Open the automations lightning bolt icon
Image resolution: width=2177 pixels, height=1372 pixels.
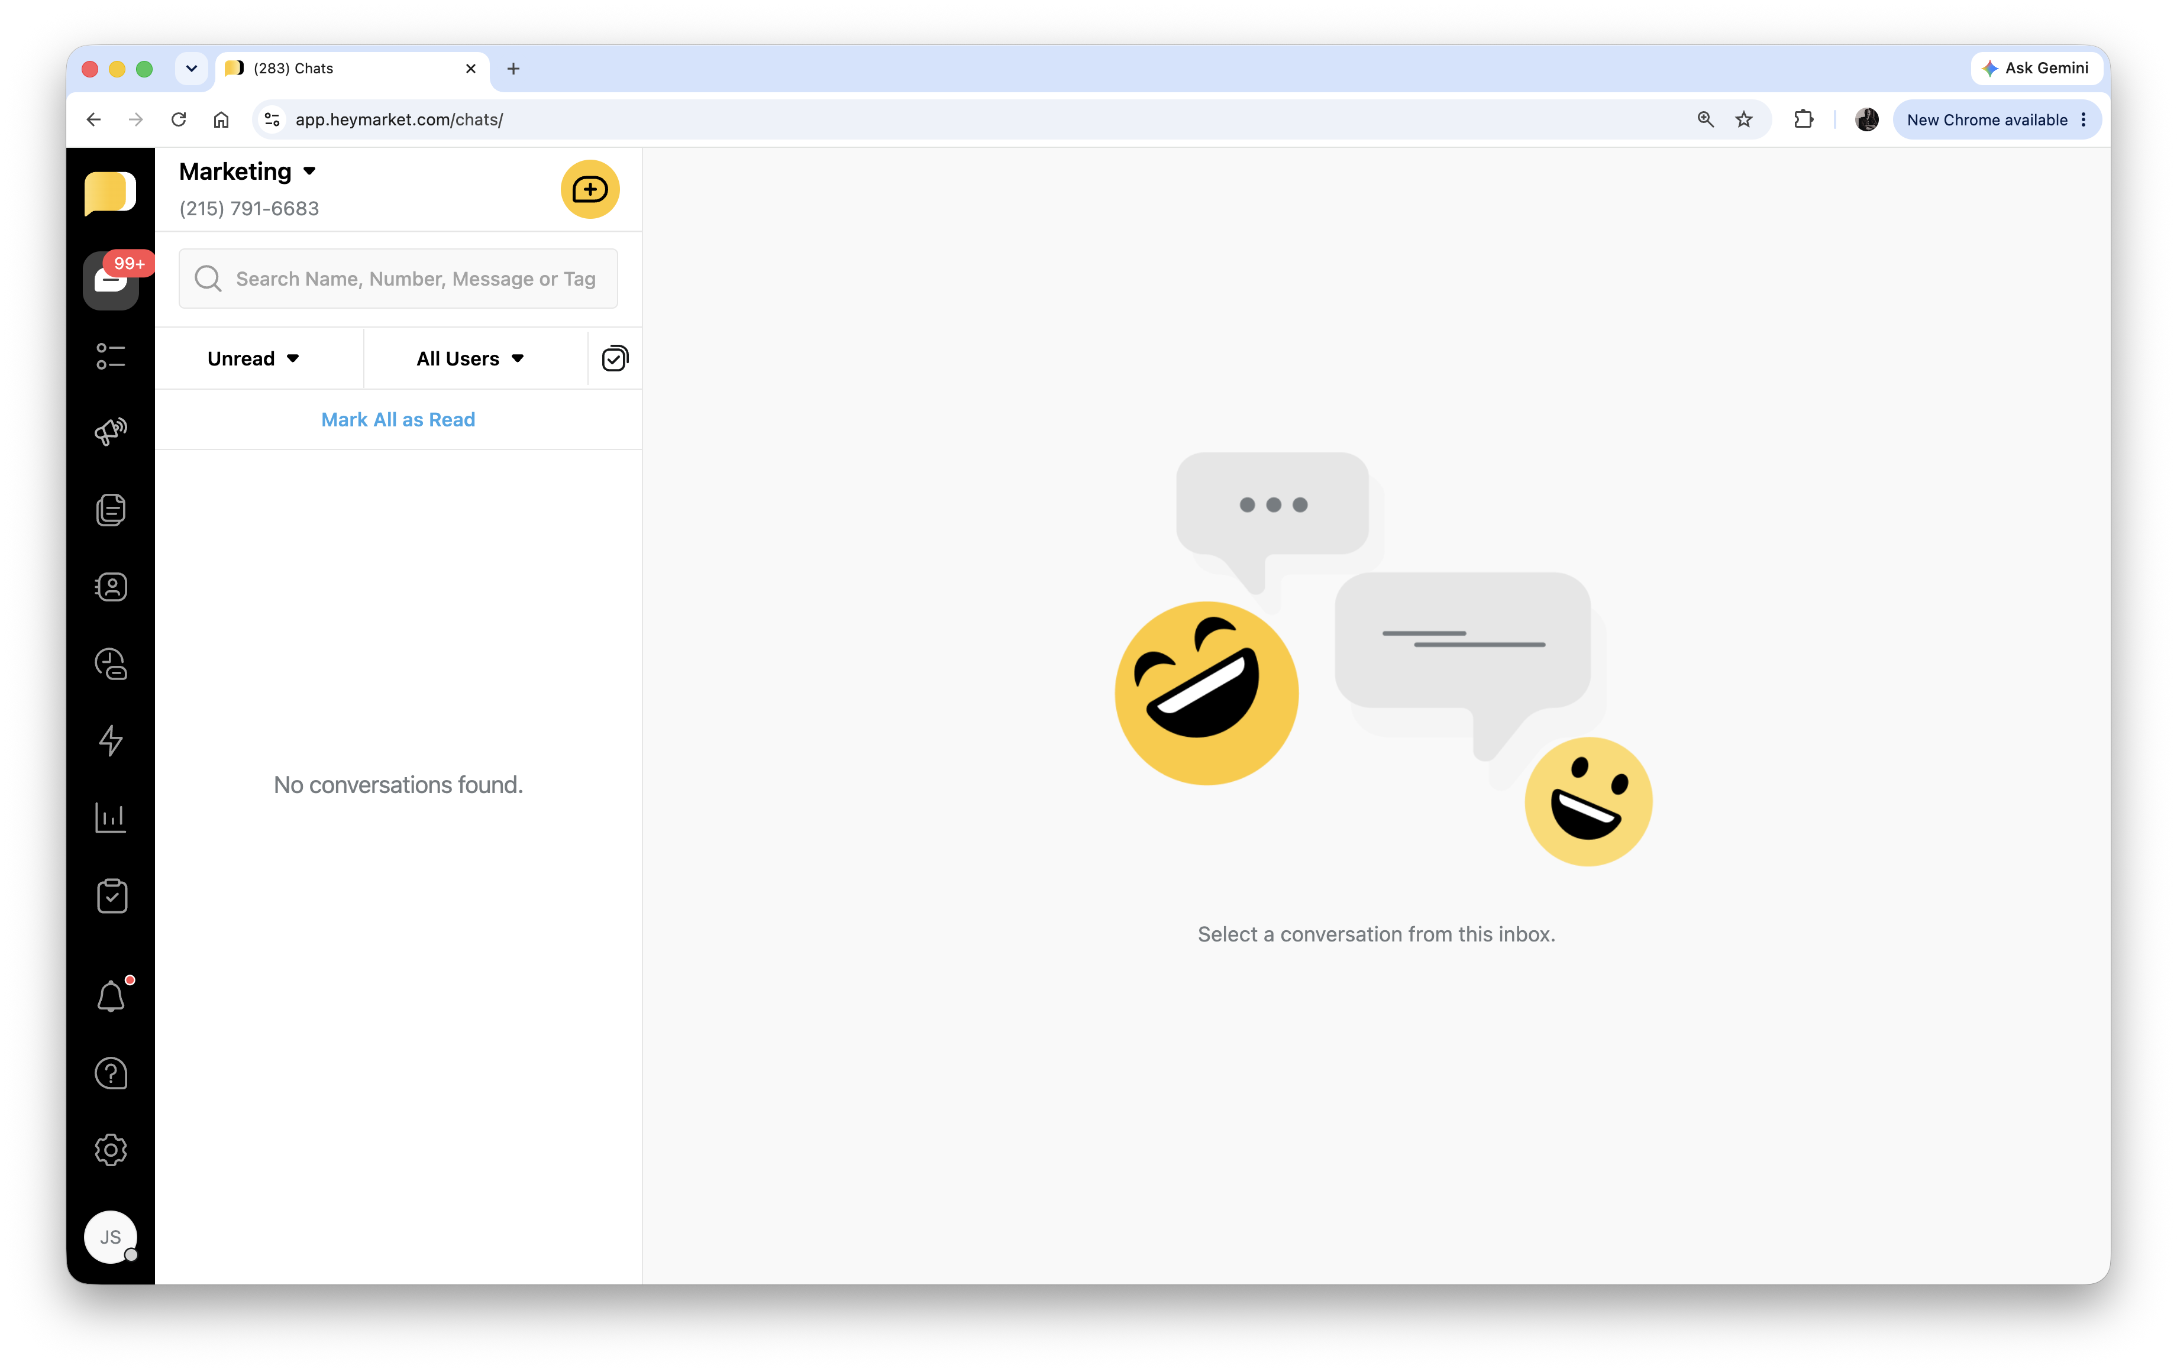coord(110,741)
